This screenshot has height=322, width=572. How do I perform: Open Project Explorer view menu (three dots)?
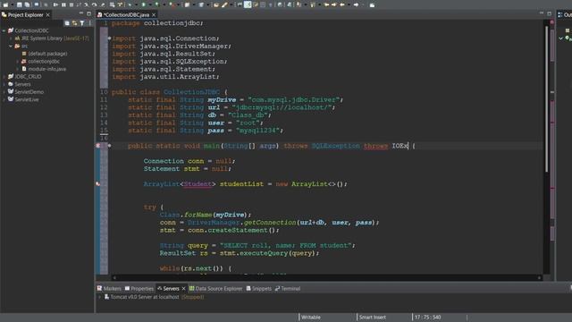click(x=89, y=23)
